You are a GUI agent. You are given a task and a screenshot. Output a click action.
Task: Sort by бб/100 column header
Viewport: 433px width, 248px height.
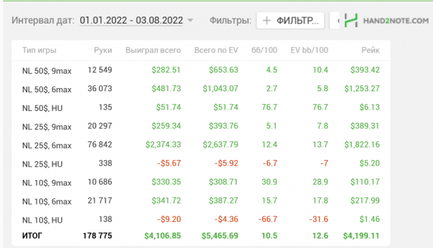pyautogui.click(x=265, y=49)
